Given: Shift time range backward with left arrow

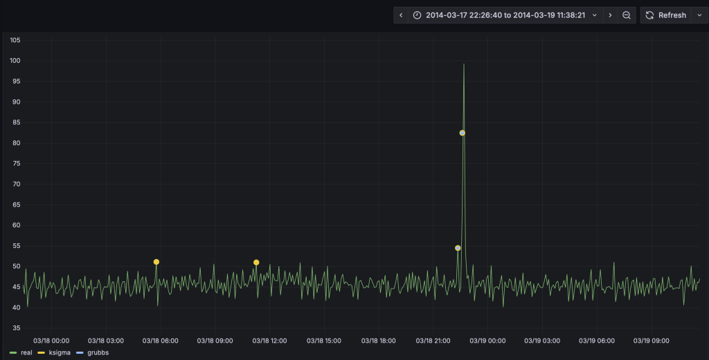Looking at the screenshot, I should coord(401,15).
